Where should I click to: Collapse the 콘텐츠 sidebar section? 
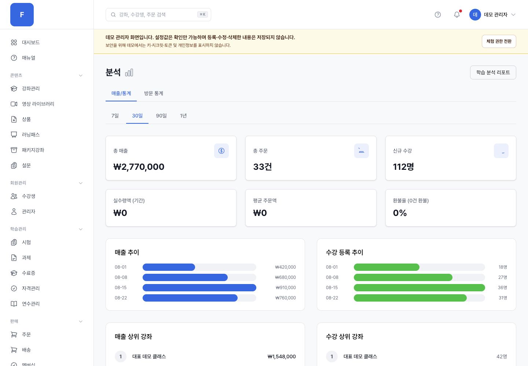81,75
